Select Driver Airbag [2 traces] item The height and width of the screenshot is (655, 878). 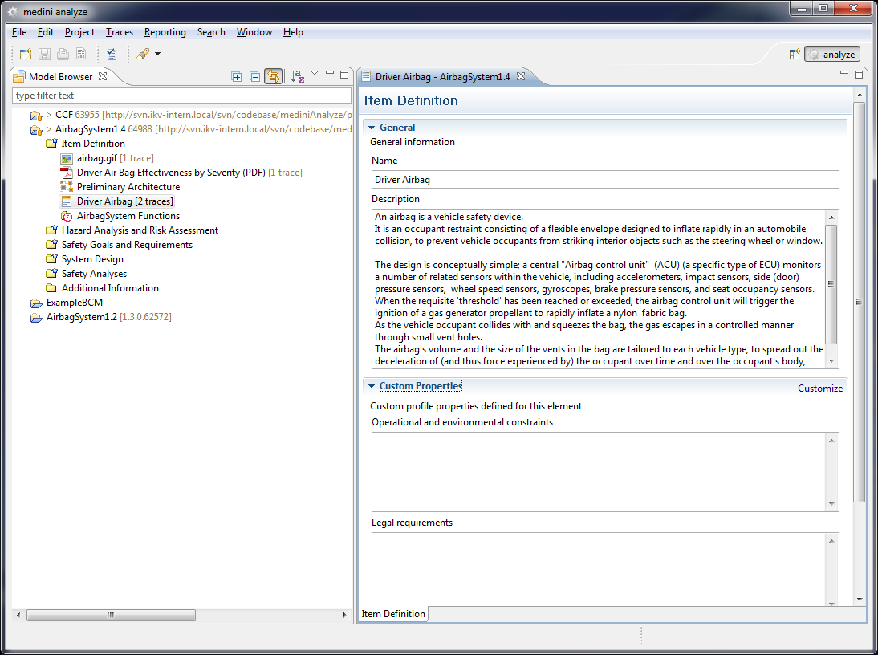point(117,201)
